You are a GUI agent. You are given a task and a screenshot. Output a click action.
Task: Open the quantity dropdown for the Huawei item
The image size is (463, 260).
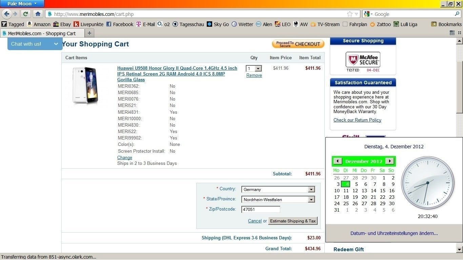(x=254, y=68)
